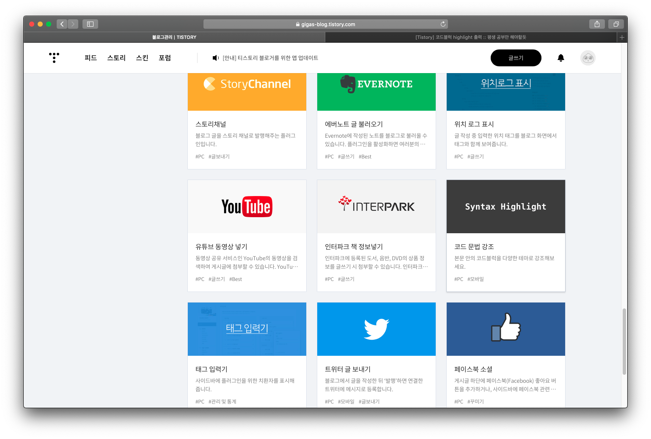Click the 코드 문법 강조 description text
The height and width of the screenshot is (439, 651).
[x=504, y=262]
